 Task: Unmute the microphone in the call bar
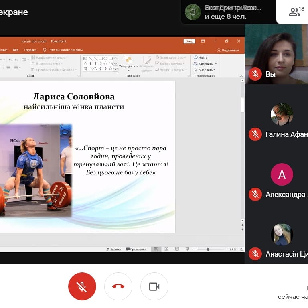(82, 286)
